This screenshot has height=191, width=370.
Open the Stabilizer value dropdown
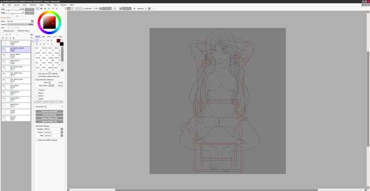(x=149, y=8)
